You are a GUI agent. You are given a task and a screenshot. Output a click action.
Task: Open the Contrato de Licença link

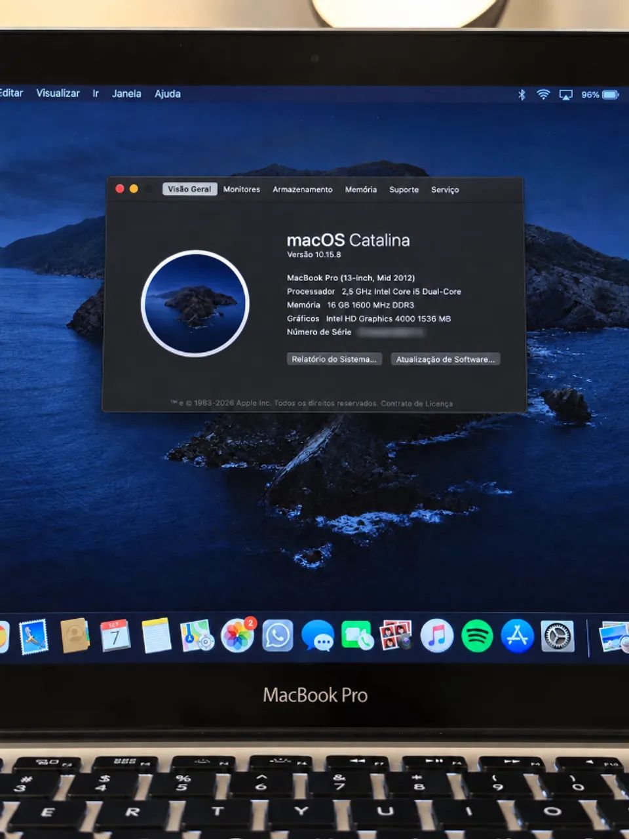[417, 403]
